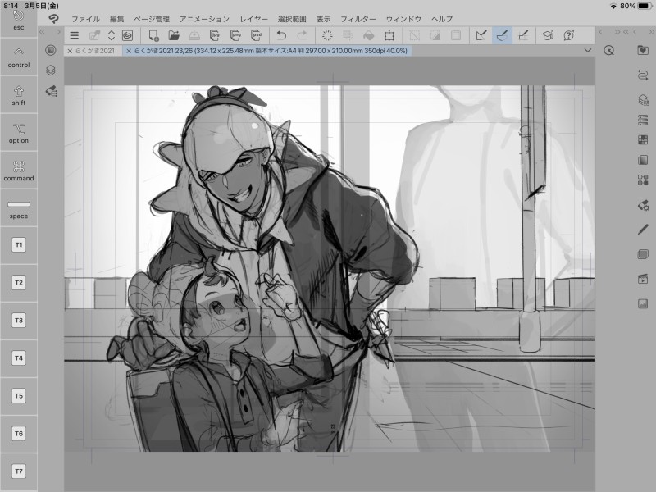Open help question mark icon
This screenshot has width=656, height=492.
coord(568,35)
